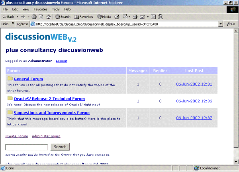
Task: Click the General Forum folder icon
Action: coord(10,78)
